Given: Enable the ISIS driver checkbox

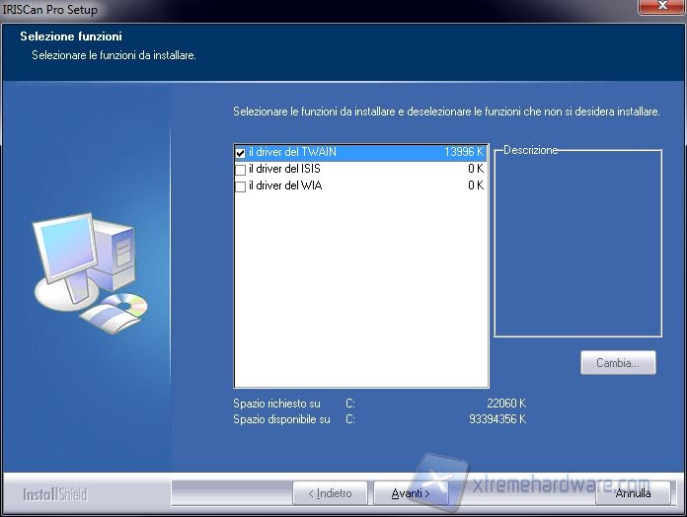Looking at the screenshot, I should coord(240,170).
